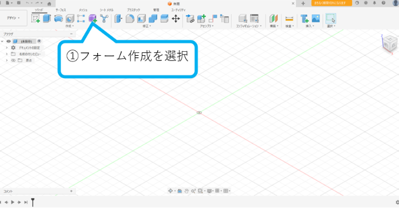Click the Insert image icon
This screenshot has height=208, width=399.
[x=316, y=18]
